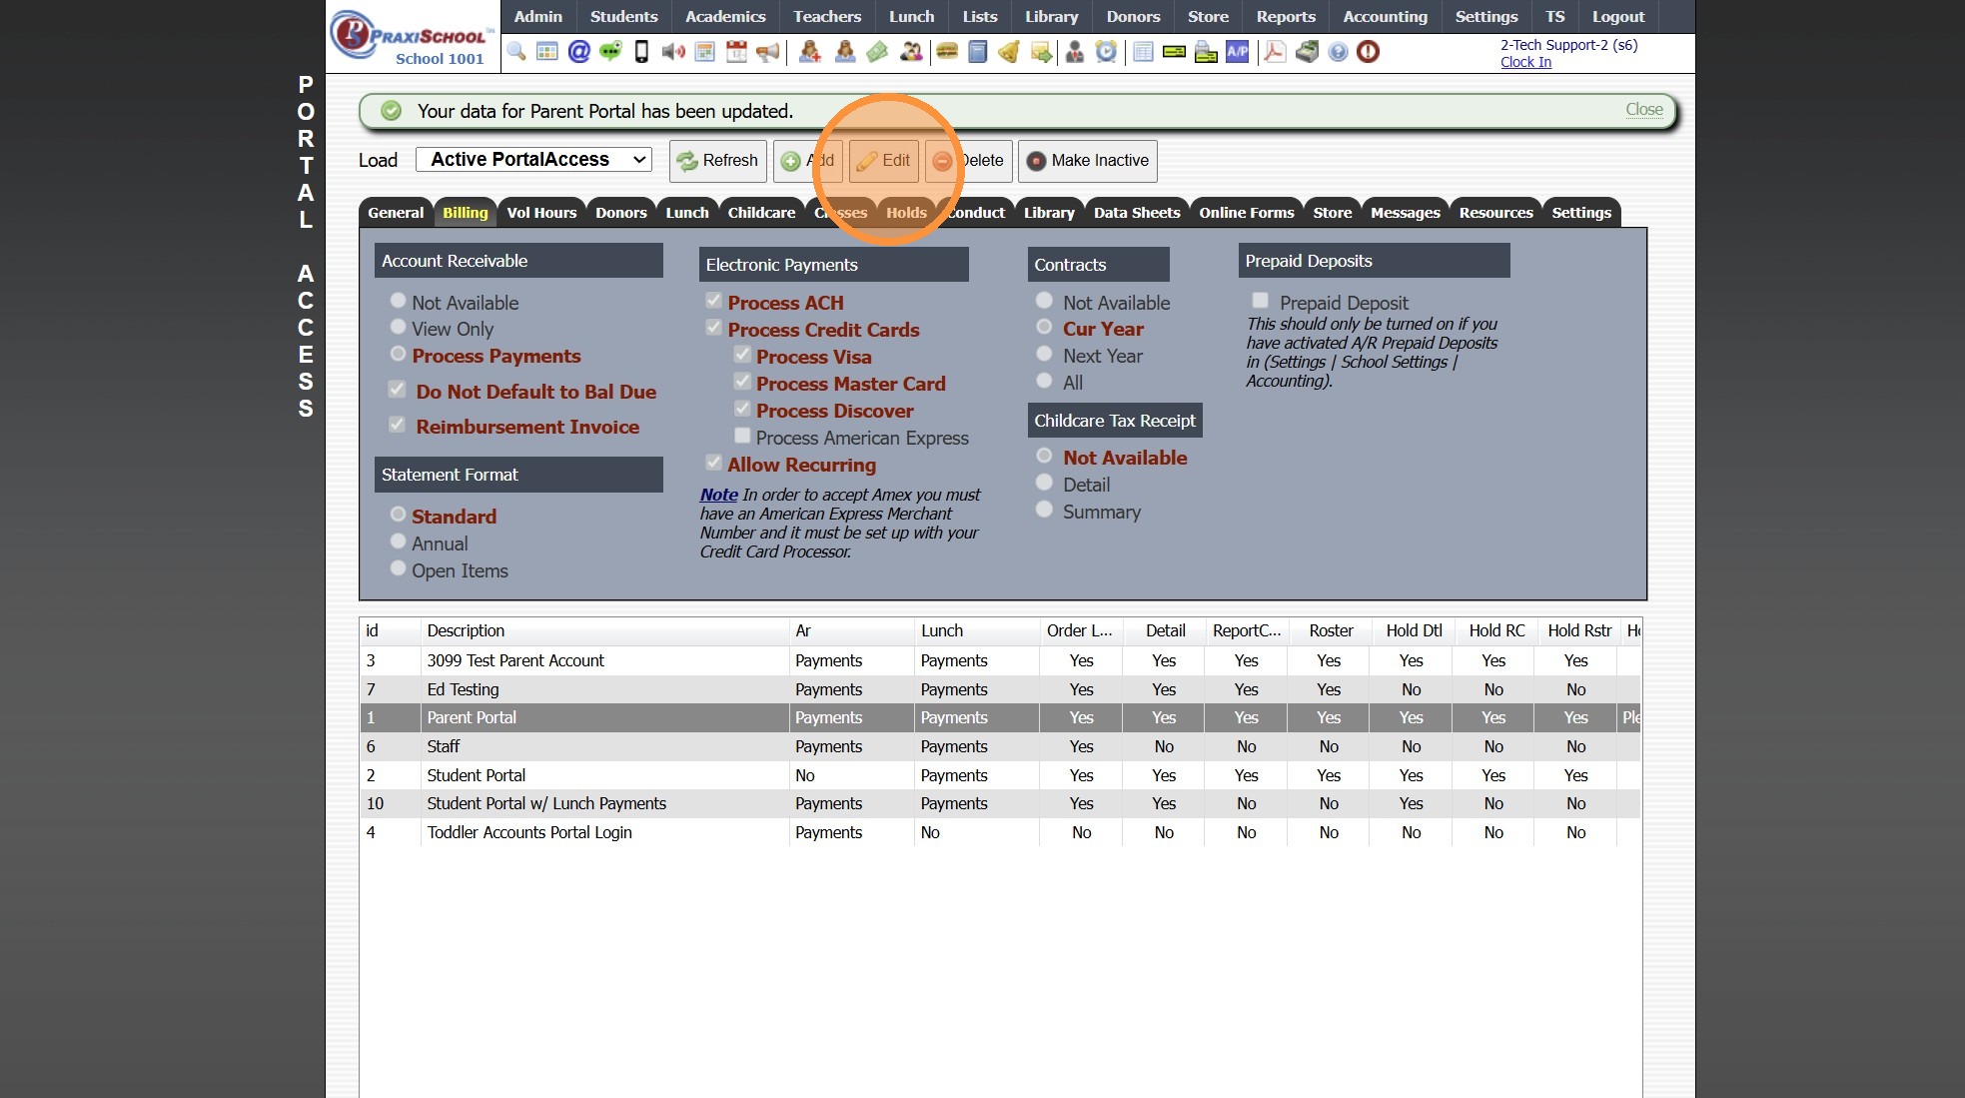Toggle Process American Express checkbox
This screenshot has width=1965, height=1098.
[742, 436]
